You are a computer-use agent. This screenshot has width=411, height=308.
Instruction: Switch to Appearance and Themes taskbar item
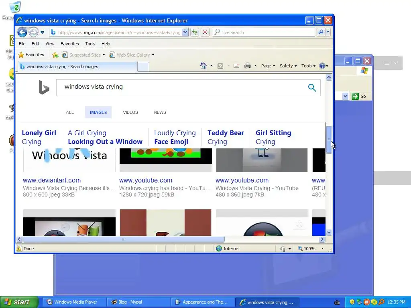(202, 302)
